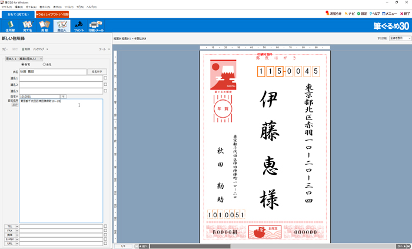This screenshot has height=249, width=412.
Task: Tick the checkbox beside 連名1 field
Action: [x=105, y=78]
